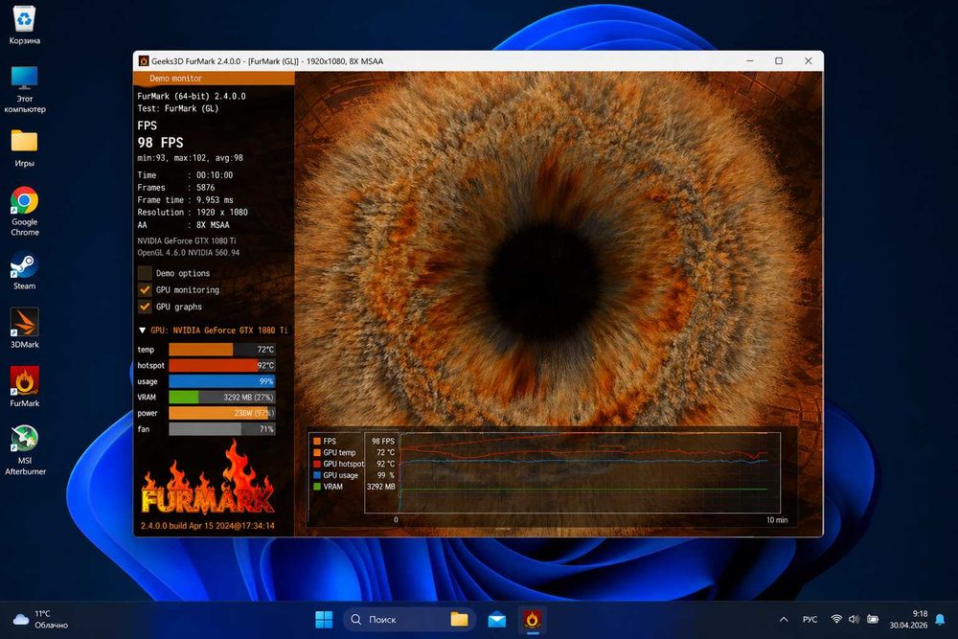This screenshot has width=958, height=639.
Task: Open the Корзина recycle bin icon
Action: [25, 25]
